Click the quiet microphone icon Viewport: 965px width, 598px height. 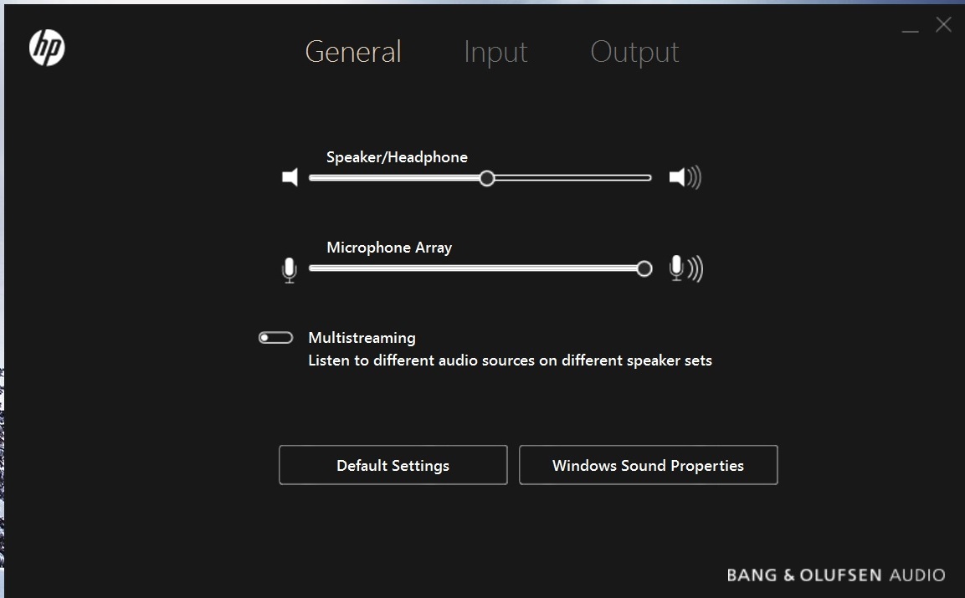[290, 269]
